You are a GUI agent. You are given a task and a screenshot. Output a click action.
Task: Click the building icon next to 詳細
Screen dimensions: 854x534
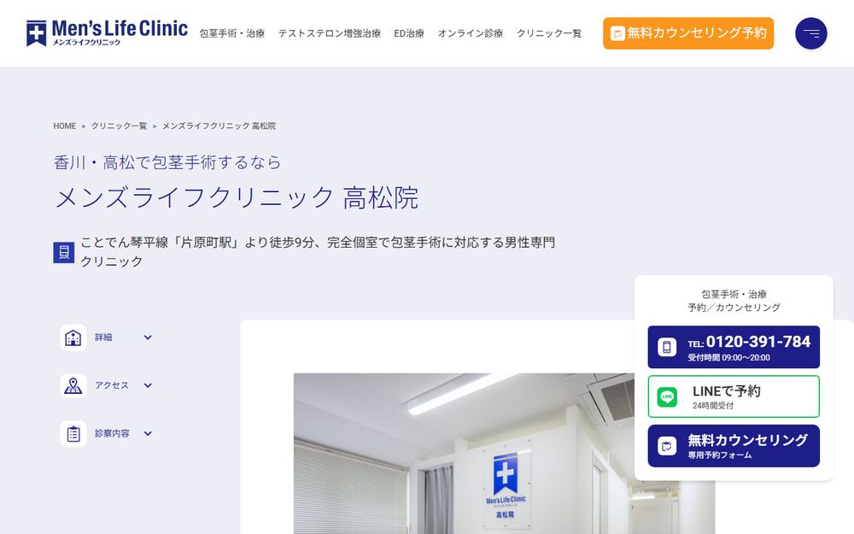(x=73, y=337)
